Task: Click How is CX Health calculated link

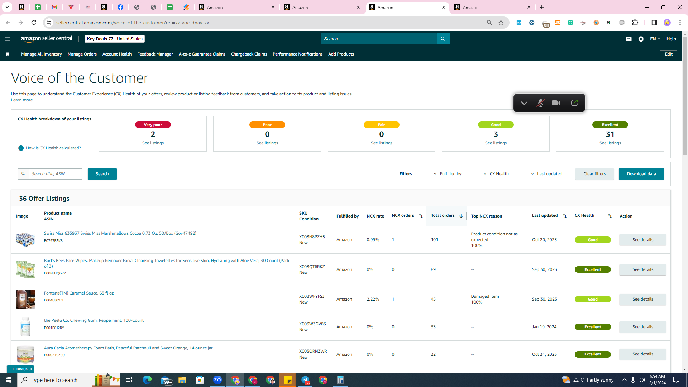Action: click(53, 148)
